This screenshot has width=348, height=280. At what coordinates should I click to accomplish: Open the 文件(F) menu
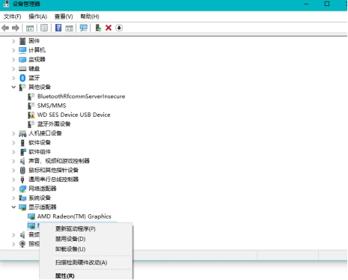pyautogui.click(x=13, y=16)
